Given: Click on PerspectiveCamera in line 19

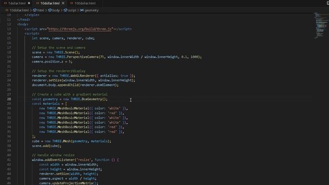Looking at the screenshot, I should pyautogui.click(x=83, y=57).
